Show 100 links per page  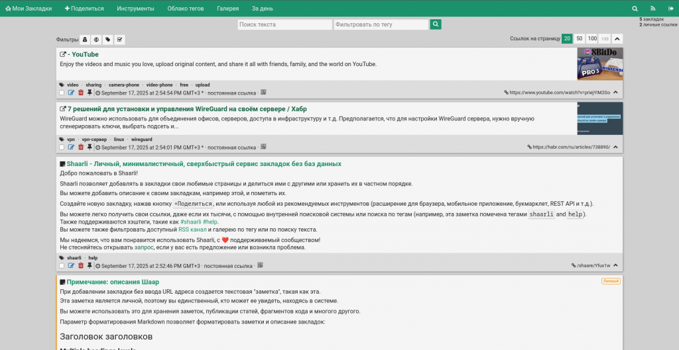(x=592, y=39)
